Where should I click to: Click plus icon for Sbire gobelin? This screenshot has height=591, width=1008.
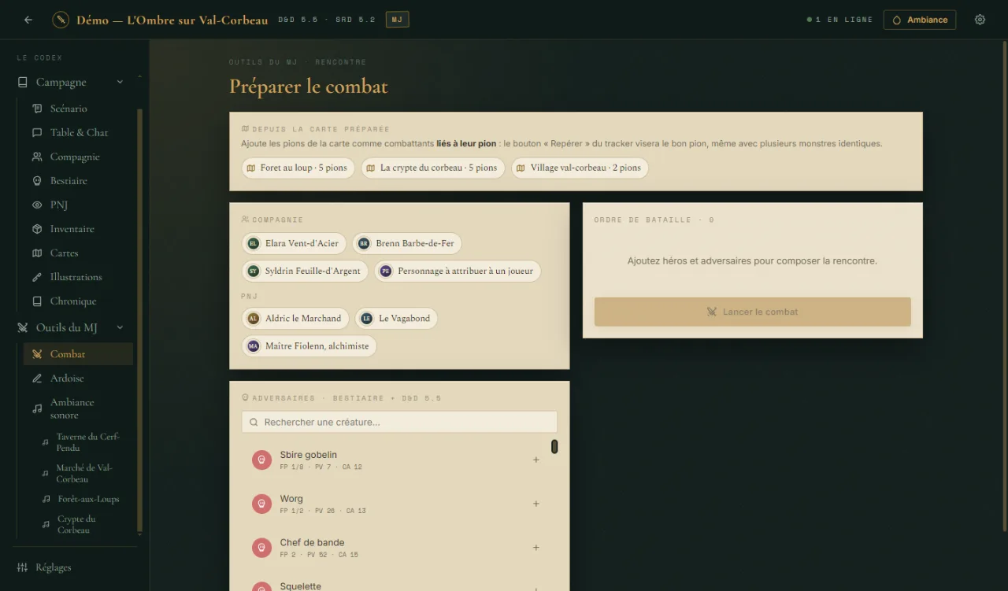pos(536,460)
